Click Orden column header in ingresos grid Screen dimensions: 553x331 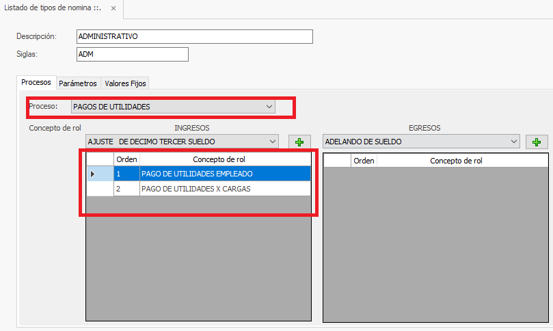tap(126, 159)
